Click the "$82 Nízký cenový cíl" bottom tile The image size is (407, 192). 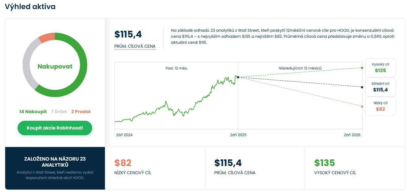pos(155,168)
